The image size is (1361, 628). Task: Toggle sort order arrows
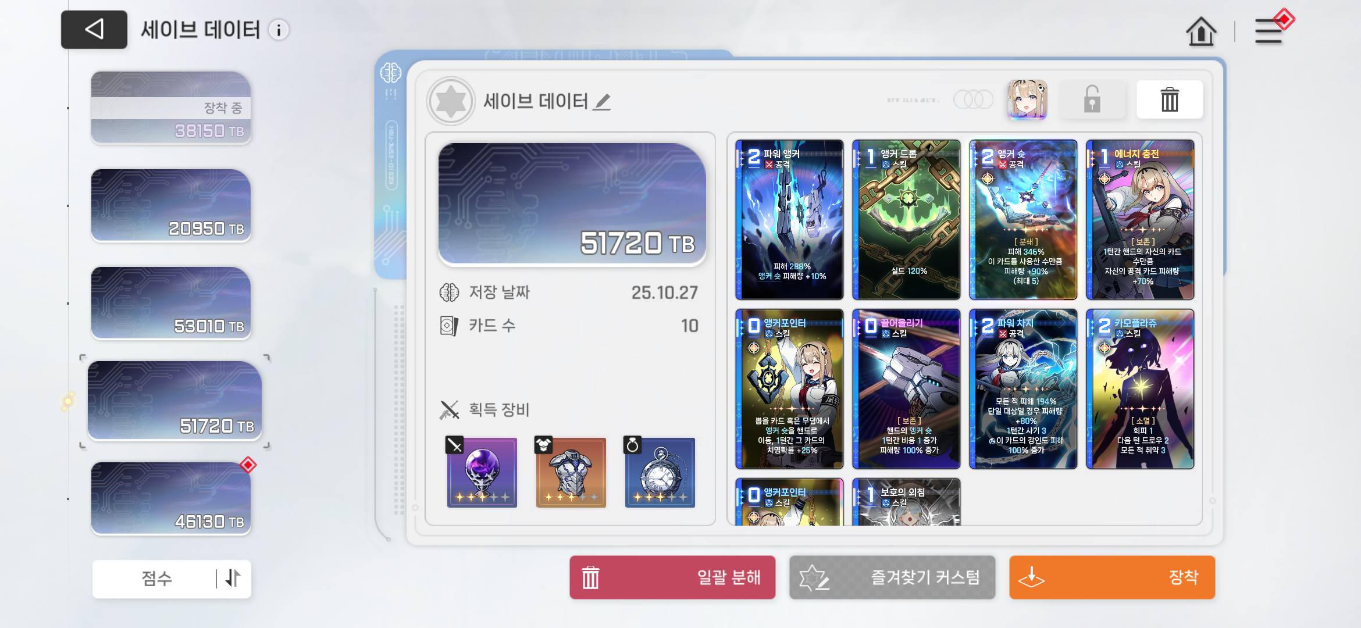(x=233, y=578)
